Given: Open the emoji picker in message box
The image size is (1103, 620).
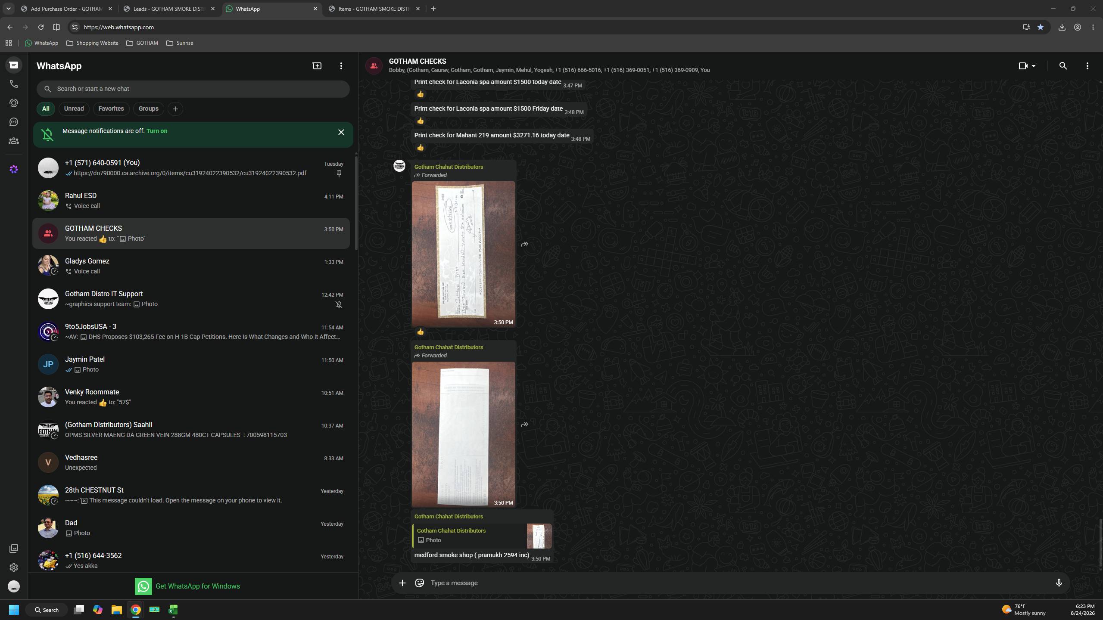Looking at the screenshot, I should [x=419, y=583].
